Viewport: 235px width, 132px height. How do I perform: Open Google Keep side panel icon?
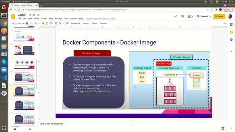coord(231,32)
